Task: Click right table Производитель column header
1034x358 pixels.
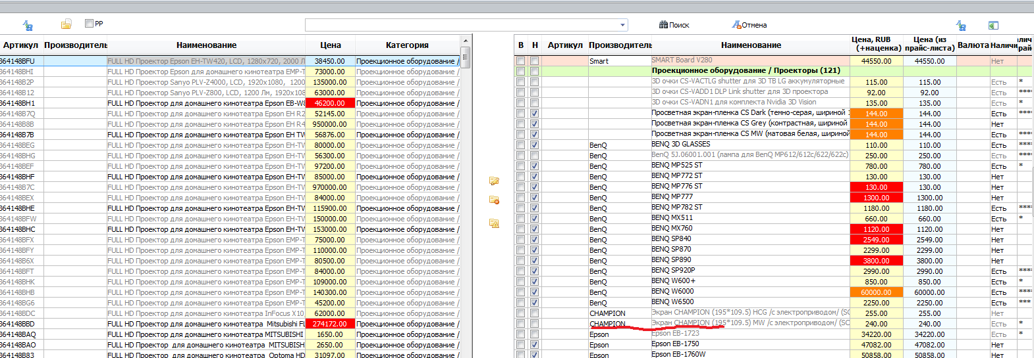Action: 620,45
